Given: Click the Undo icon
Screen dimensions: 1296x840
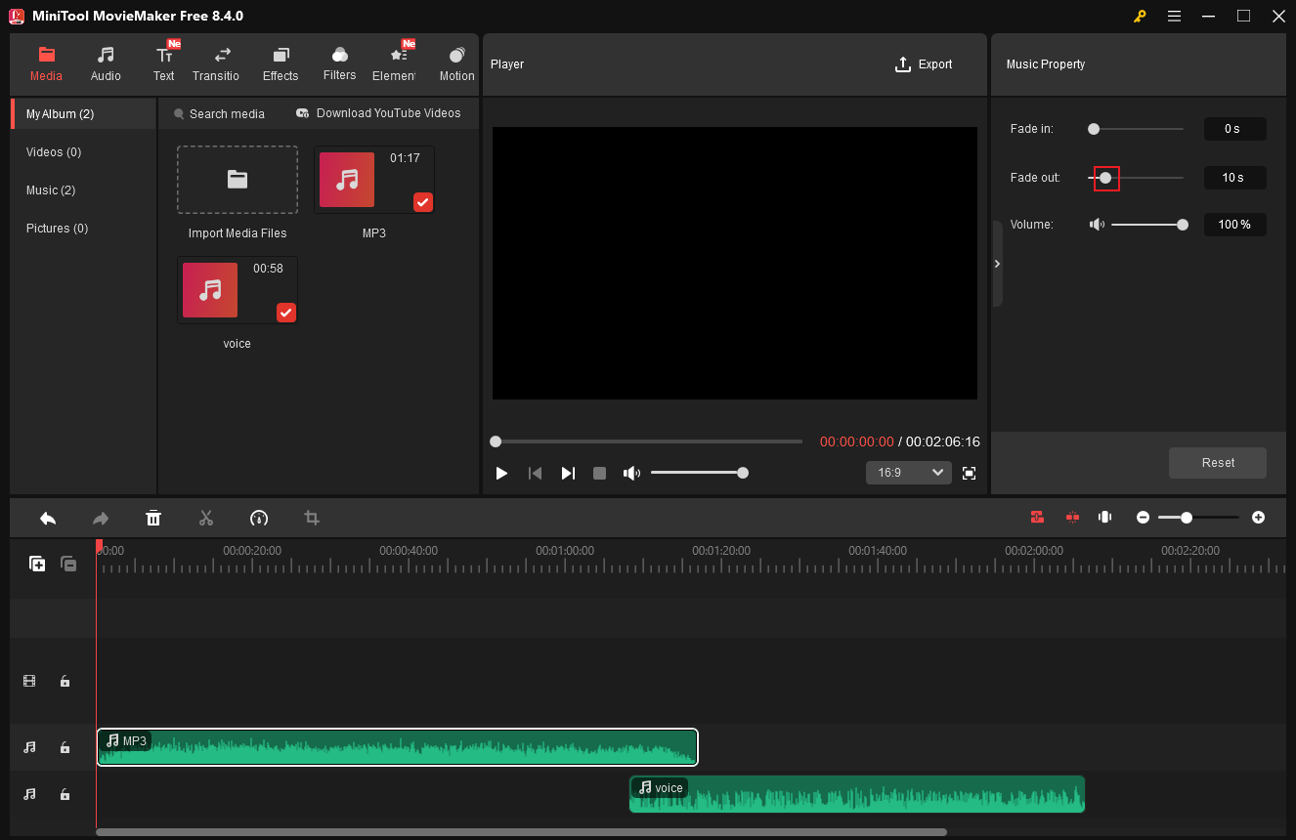Looking at the screenshot, I should click(48, 518).
